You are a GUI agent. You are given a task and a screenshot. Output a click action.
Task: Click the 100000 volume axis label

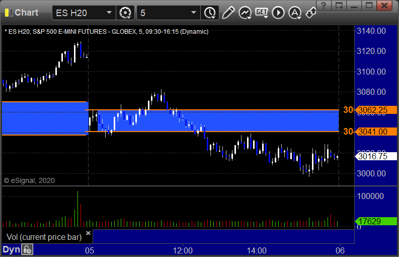click(x=370, y=197)
